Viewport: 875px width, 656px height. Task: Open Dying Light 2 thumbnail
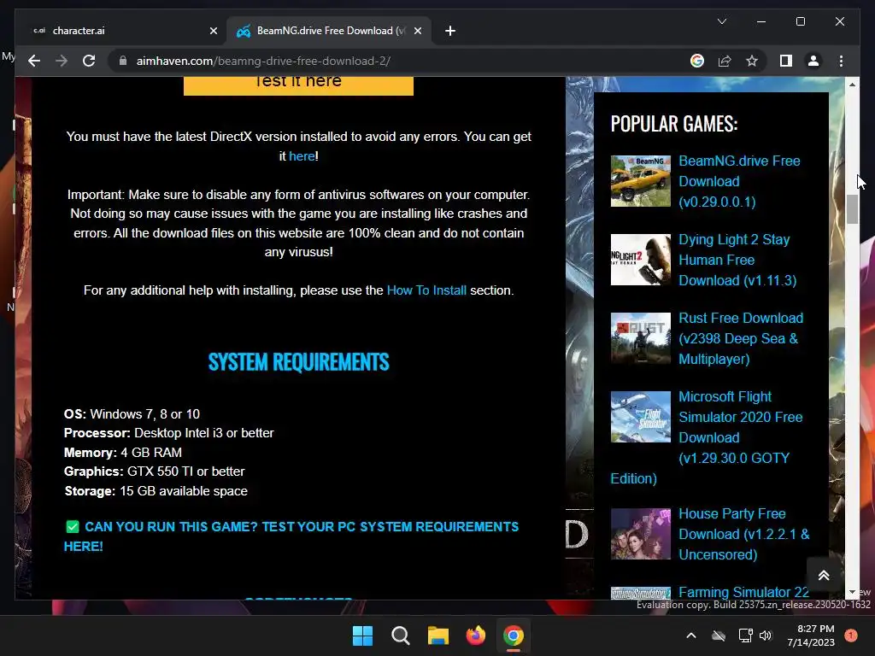(641, 260)
